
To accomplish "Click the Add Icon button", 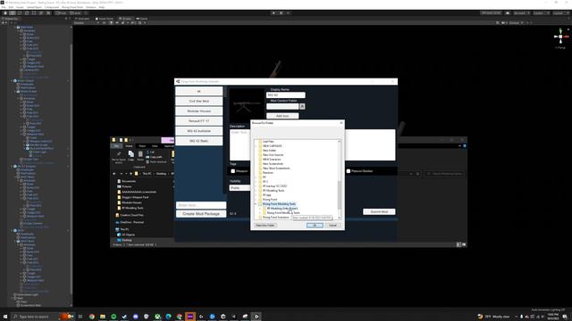I will tap(282, 116).
